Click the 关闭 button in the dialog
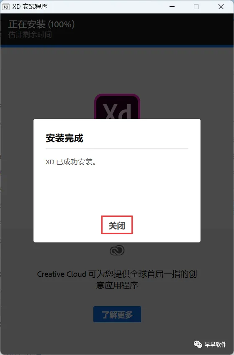Screen dimensions: 234x355 click(117, 225)
